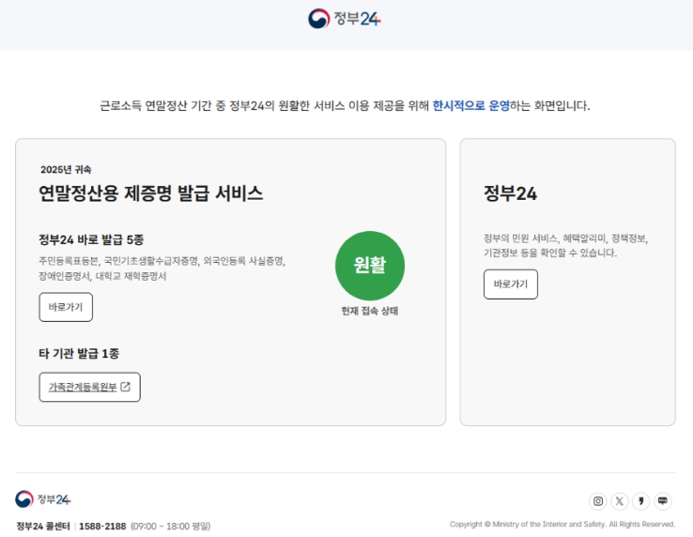
Task: Click the 2025년 귀속 label
Action: (66, 170)
